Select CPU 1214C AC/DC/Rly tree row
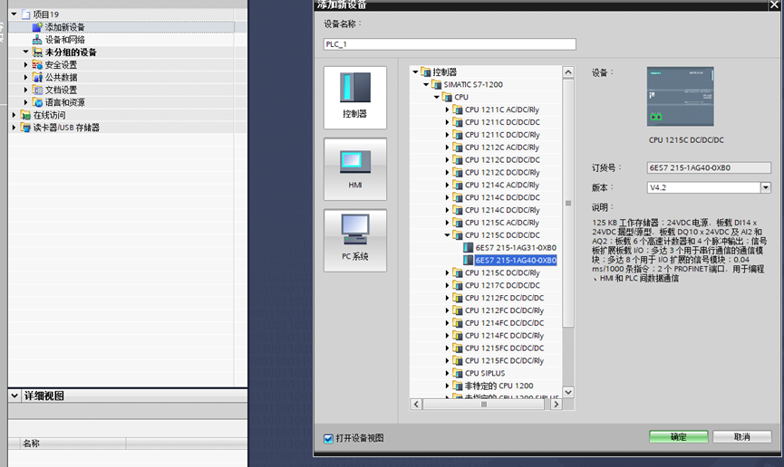 tap(501, 185)
